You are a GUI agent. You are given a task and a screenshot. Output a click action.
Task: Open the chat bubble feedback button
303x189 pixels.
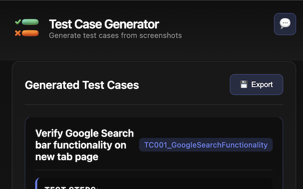(x=285, y=24)
